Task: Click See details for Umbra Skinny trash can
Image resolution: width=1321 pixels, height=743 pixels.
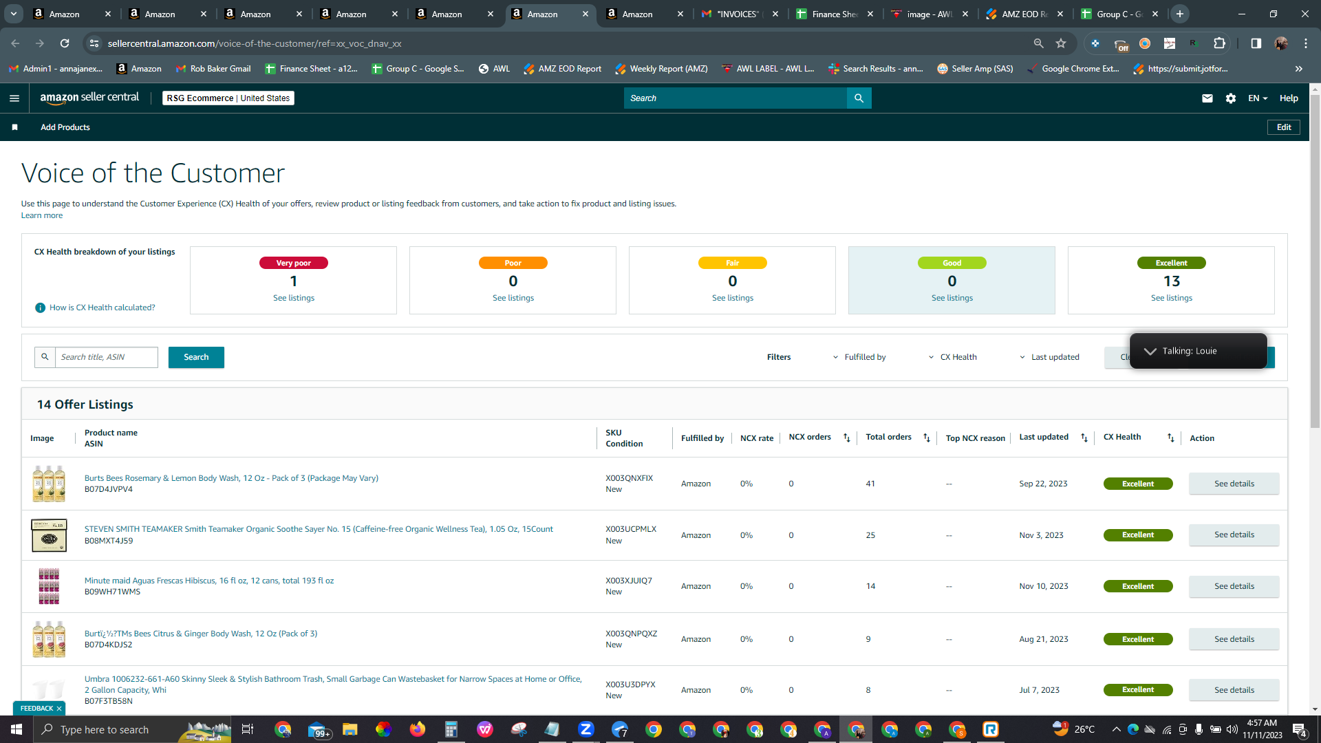Action: (1234, 690)
